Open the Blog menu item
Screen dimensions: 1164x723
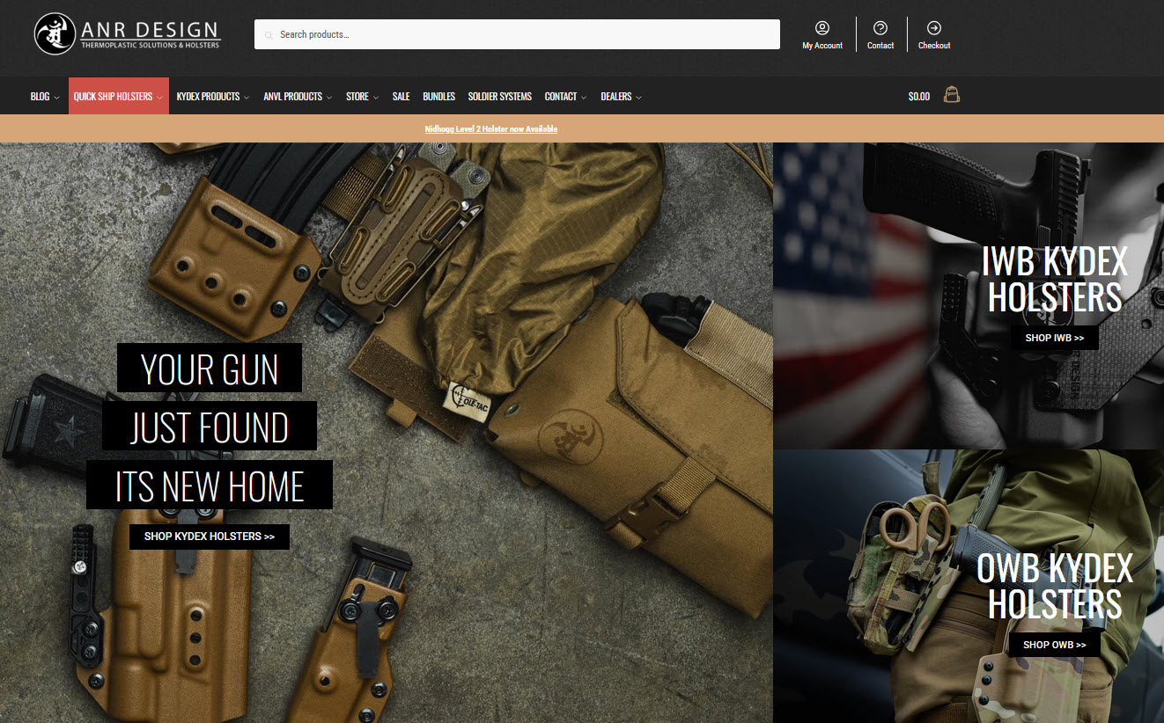click(40, 97)
